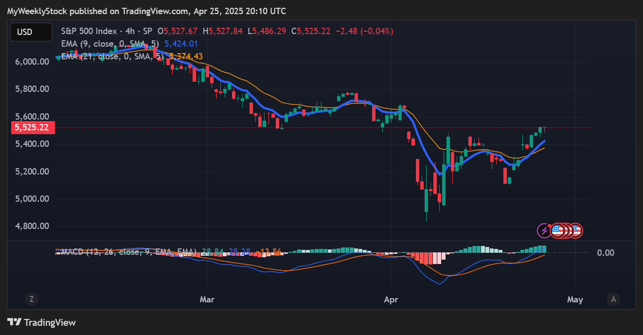Click the 4,800.00 price axis label
The image size is (643, 335).
(x=32, y=226)
